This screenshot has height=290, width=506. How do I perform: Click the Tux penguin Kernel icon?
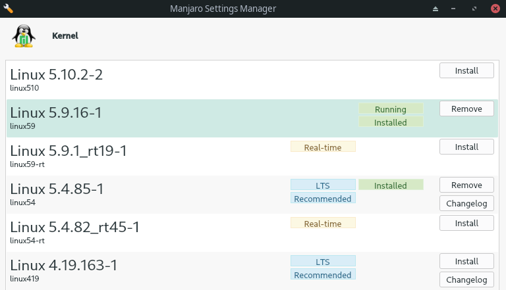pyautogui.click(x=24, y=36)
